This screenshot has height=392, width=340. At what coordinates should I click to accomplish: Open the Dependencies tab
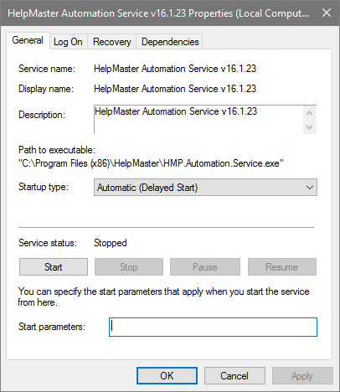pyautogui.click(x=170, y=42)
